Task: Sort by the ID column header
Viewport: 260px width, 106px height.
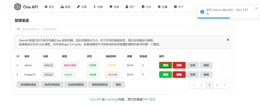Action: tap(18, 56)
